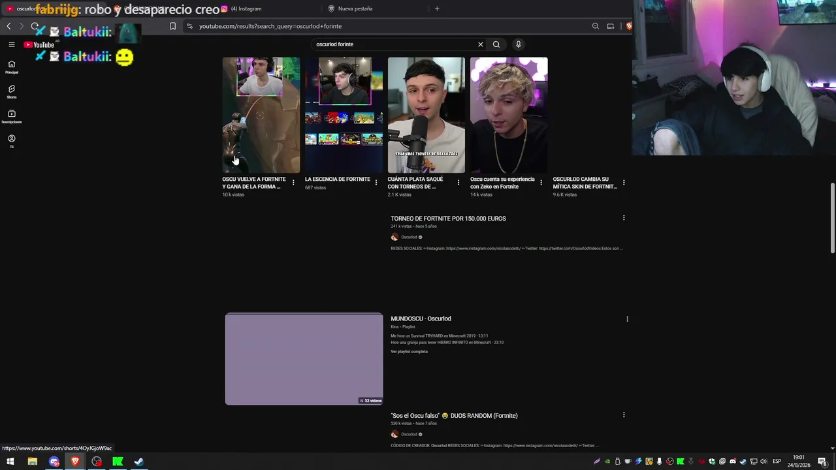This screenshot has height=470, width=836.
Task: Open options for "CUÁNTA PLATA SAQUÉ" short
Action: (458, 182)
